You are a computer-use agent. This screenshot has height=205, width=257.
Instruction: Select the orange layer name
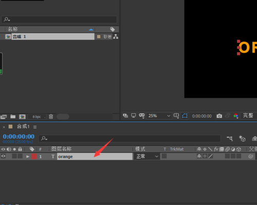[95, 156]
